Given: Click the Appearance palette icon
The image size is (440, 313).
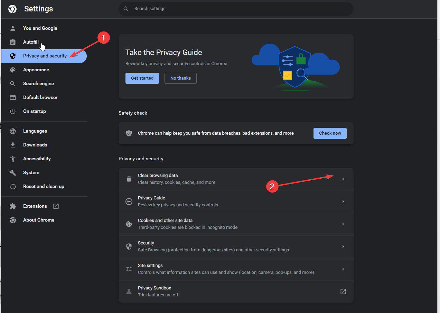Looking at the screenshot, I should point(13,70).
